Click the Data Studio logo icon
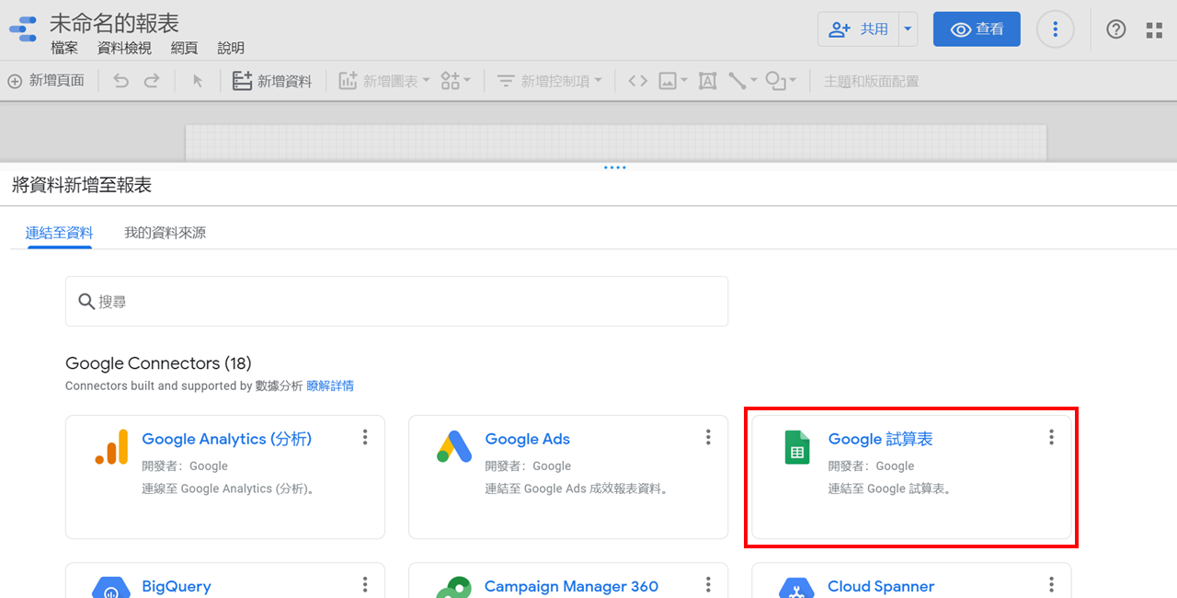1177x598 pixels. click(23, 30)
